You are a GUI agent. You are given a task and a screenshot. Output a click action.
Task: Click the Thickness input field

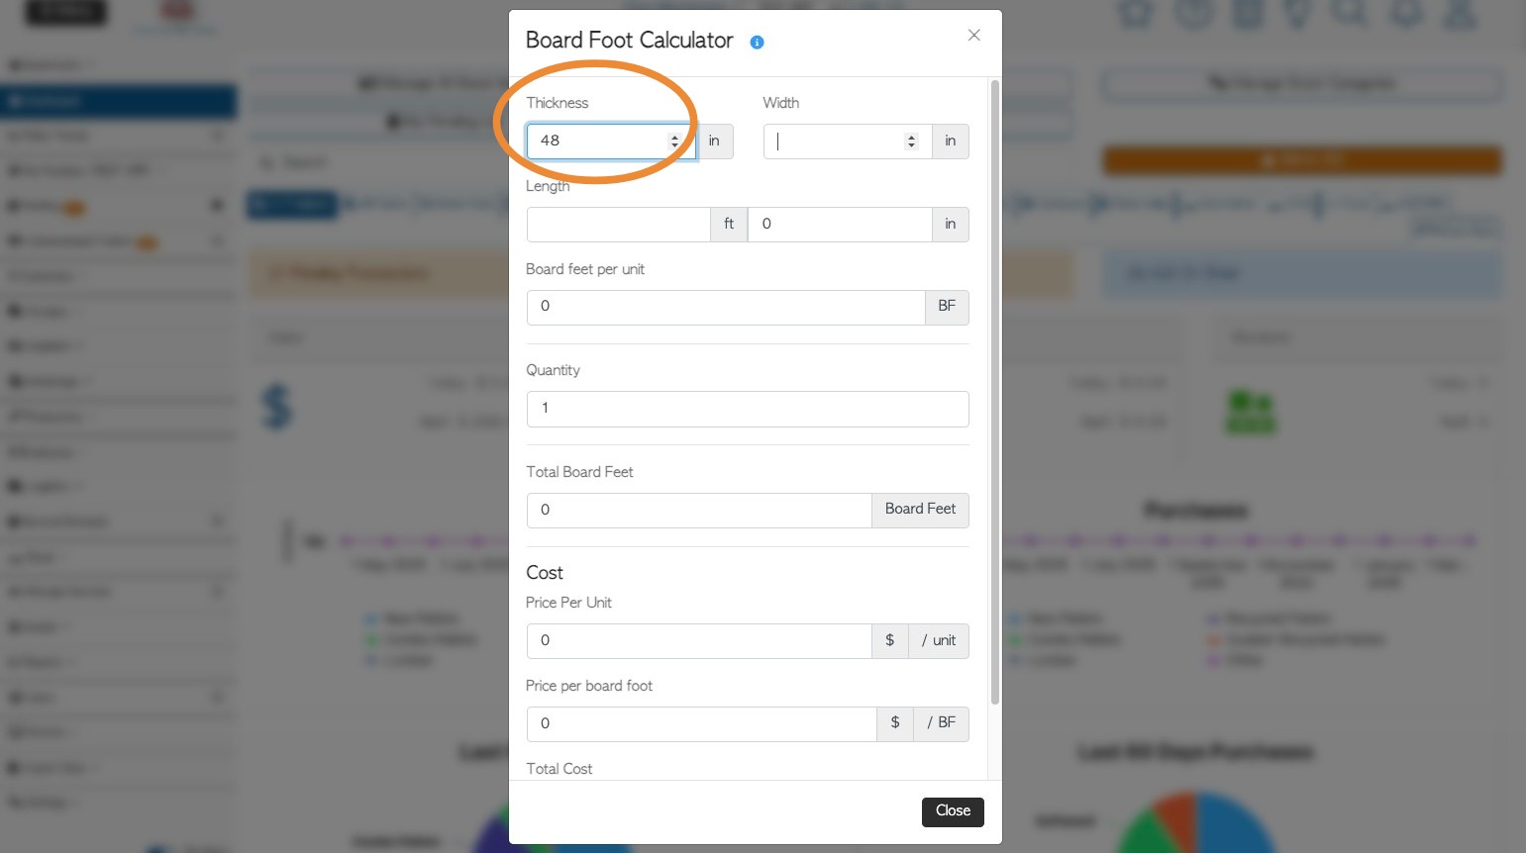tap(596, 142)
